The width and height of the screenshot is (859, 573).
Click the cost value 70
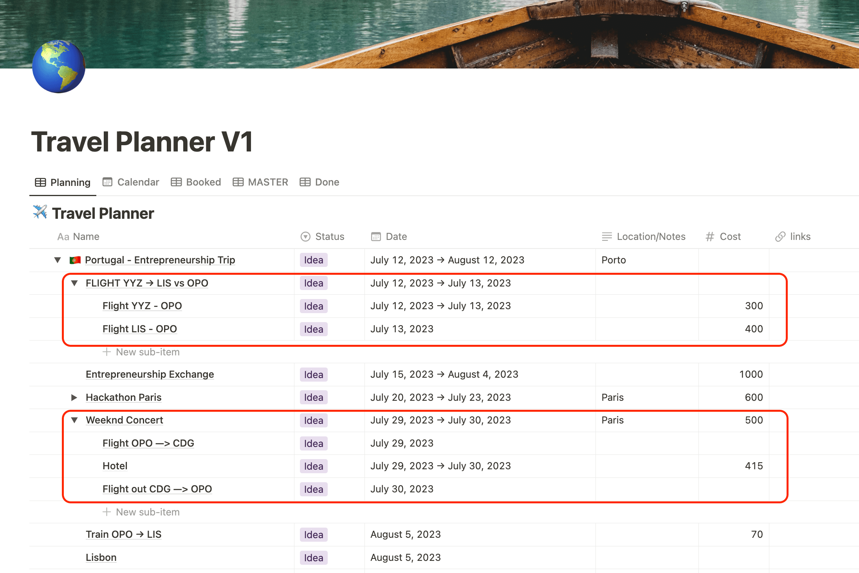(x=757, y=534)
